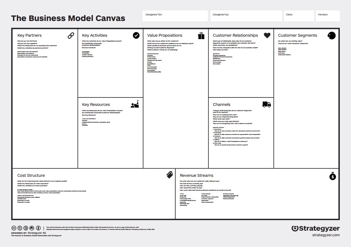This screenshot has height=247, width=351.
Task: Click 'For whom are we creating value?' text
Action: tap(290, 41)
